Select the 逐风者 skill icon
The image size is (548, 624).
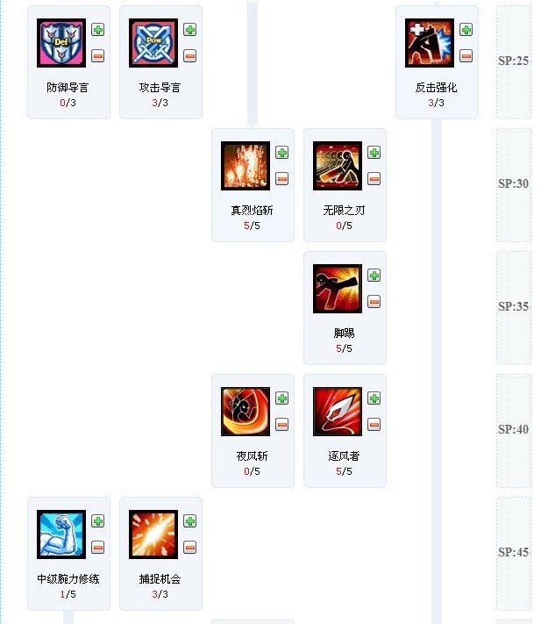pos(338,412)
